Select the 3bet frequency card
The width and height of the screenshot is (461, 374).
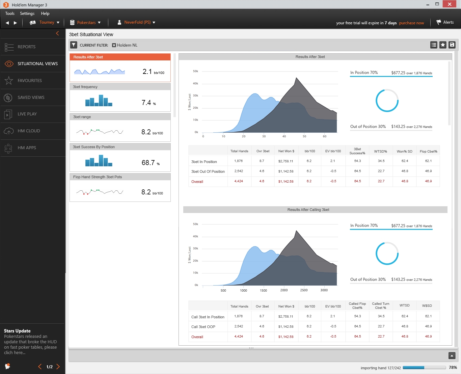tap(120, 98)
